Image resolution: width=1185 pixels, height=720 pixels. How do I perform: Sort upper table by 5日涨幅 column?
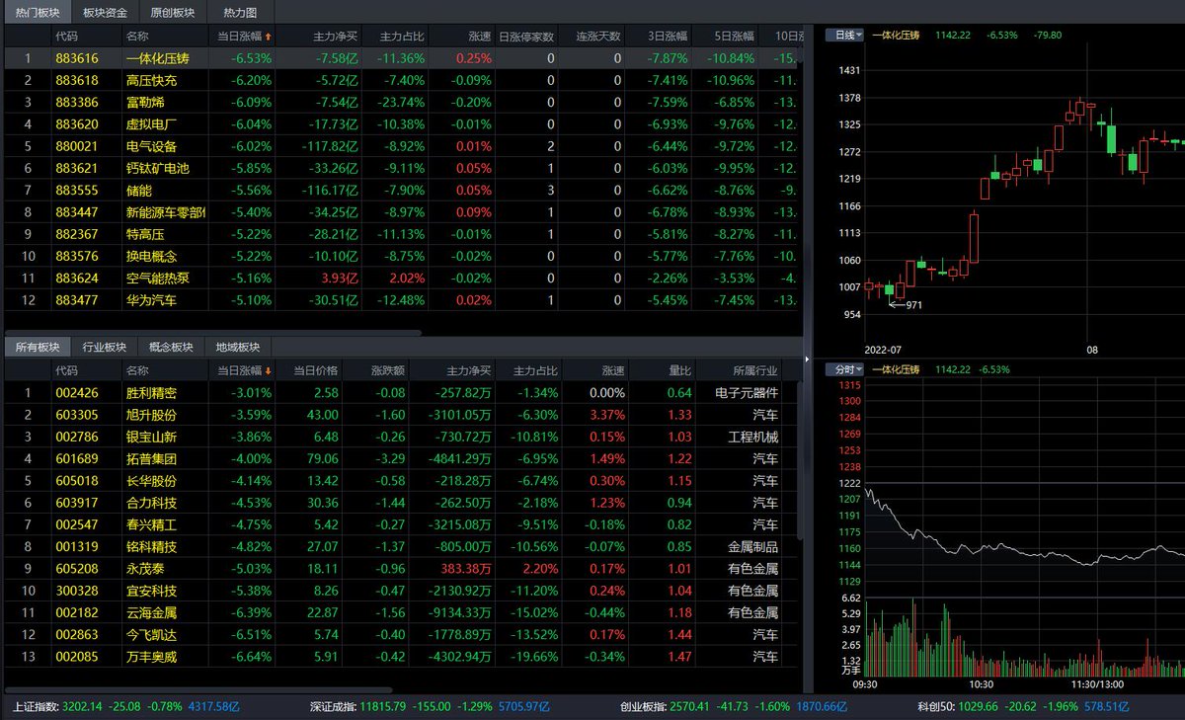[x=735, y=37]
